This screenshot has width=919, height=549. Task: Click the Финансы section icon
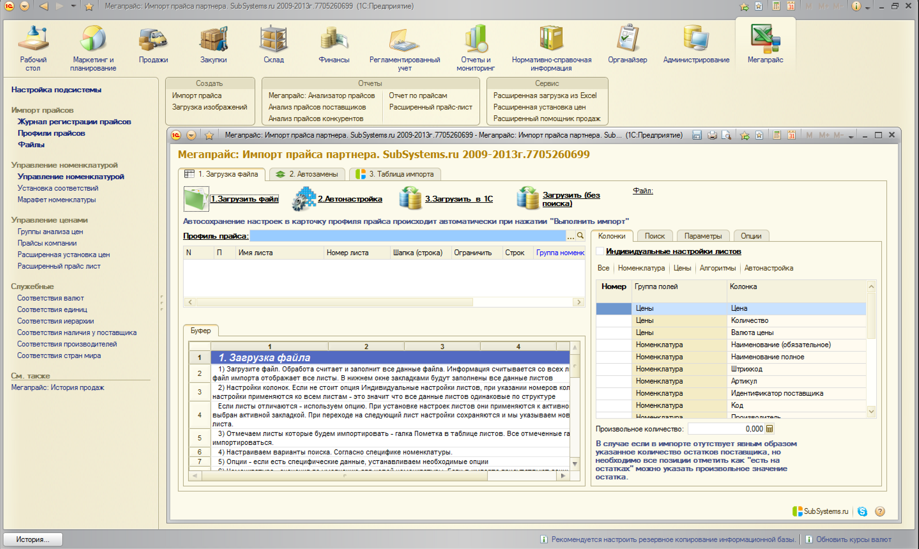tap(334, 39)
